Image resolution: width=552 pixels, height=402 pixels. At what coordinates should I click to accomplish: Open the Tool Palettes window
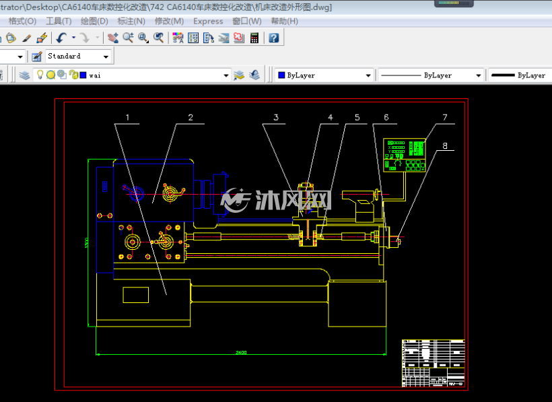(x=209, y=38)
